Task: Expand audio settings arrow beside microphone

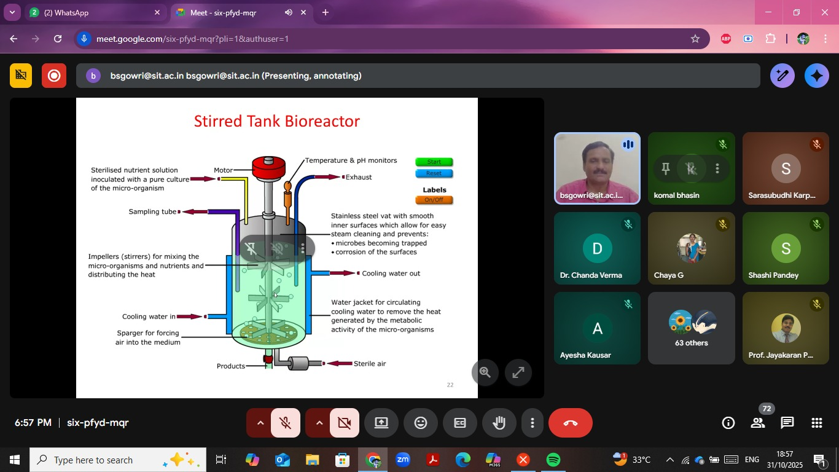Action: (260, 423)
